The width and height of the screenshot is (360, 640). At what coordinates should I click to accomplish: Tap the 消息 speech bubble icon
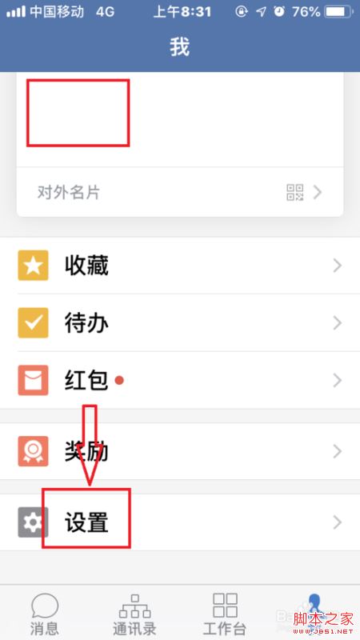click(45, 606)
